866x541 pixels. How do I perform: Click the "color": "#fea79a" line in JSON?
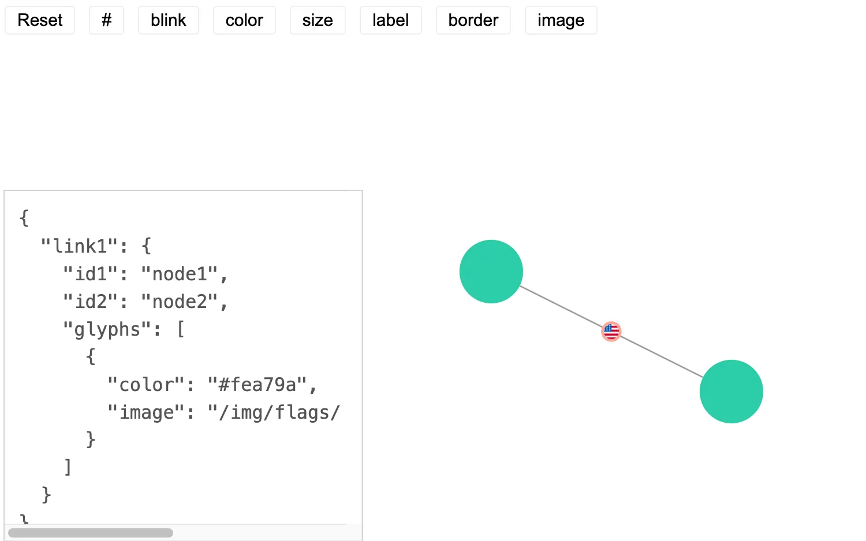(212, 385)
